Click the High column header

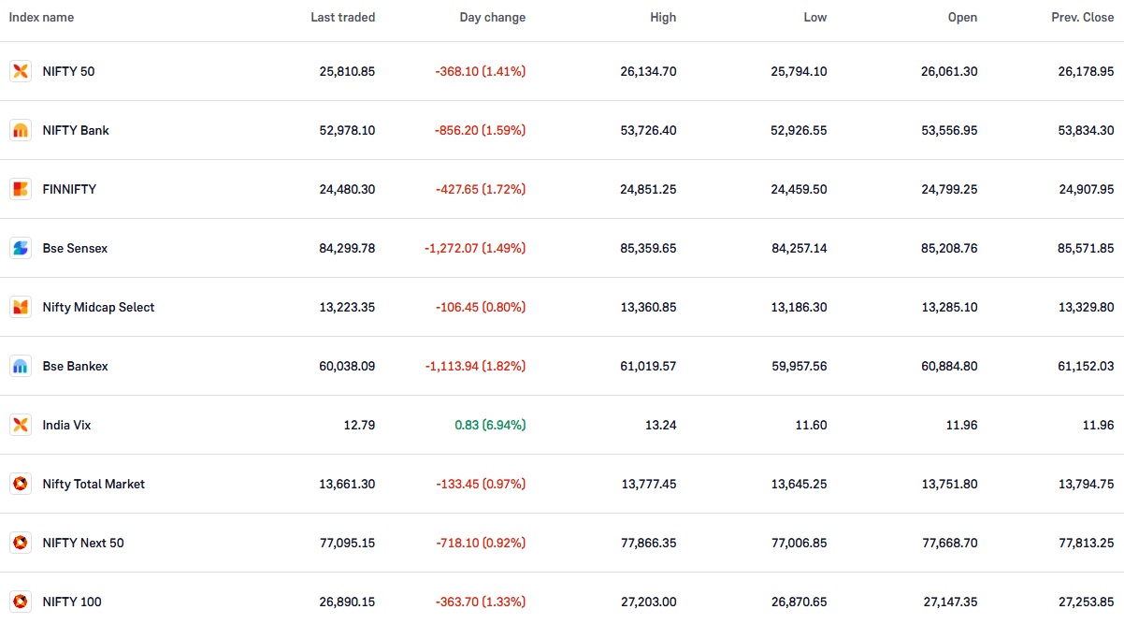[663, 18]
